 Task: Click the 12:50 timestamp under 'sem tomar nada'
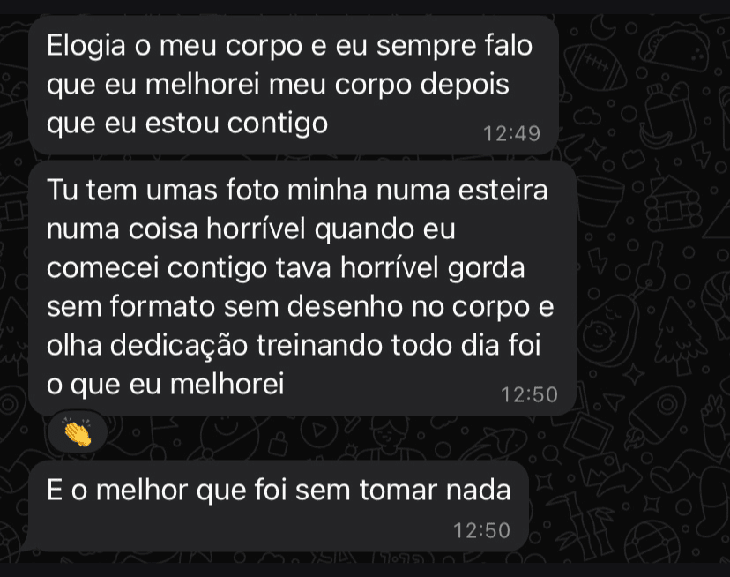coord(481,531)
